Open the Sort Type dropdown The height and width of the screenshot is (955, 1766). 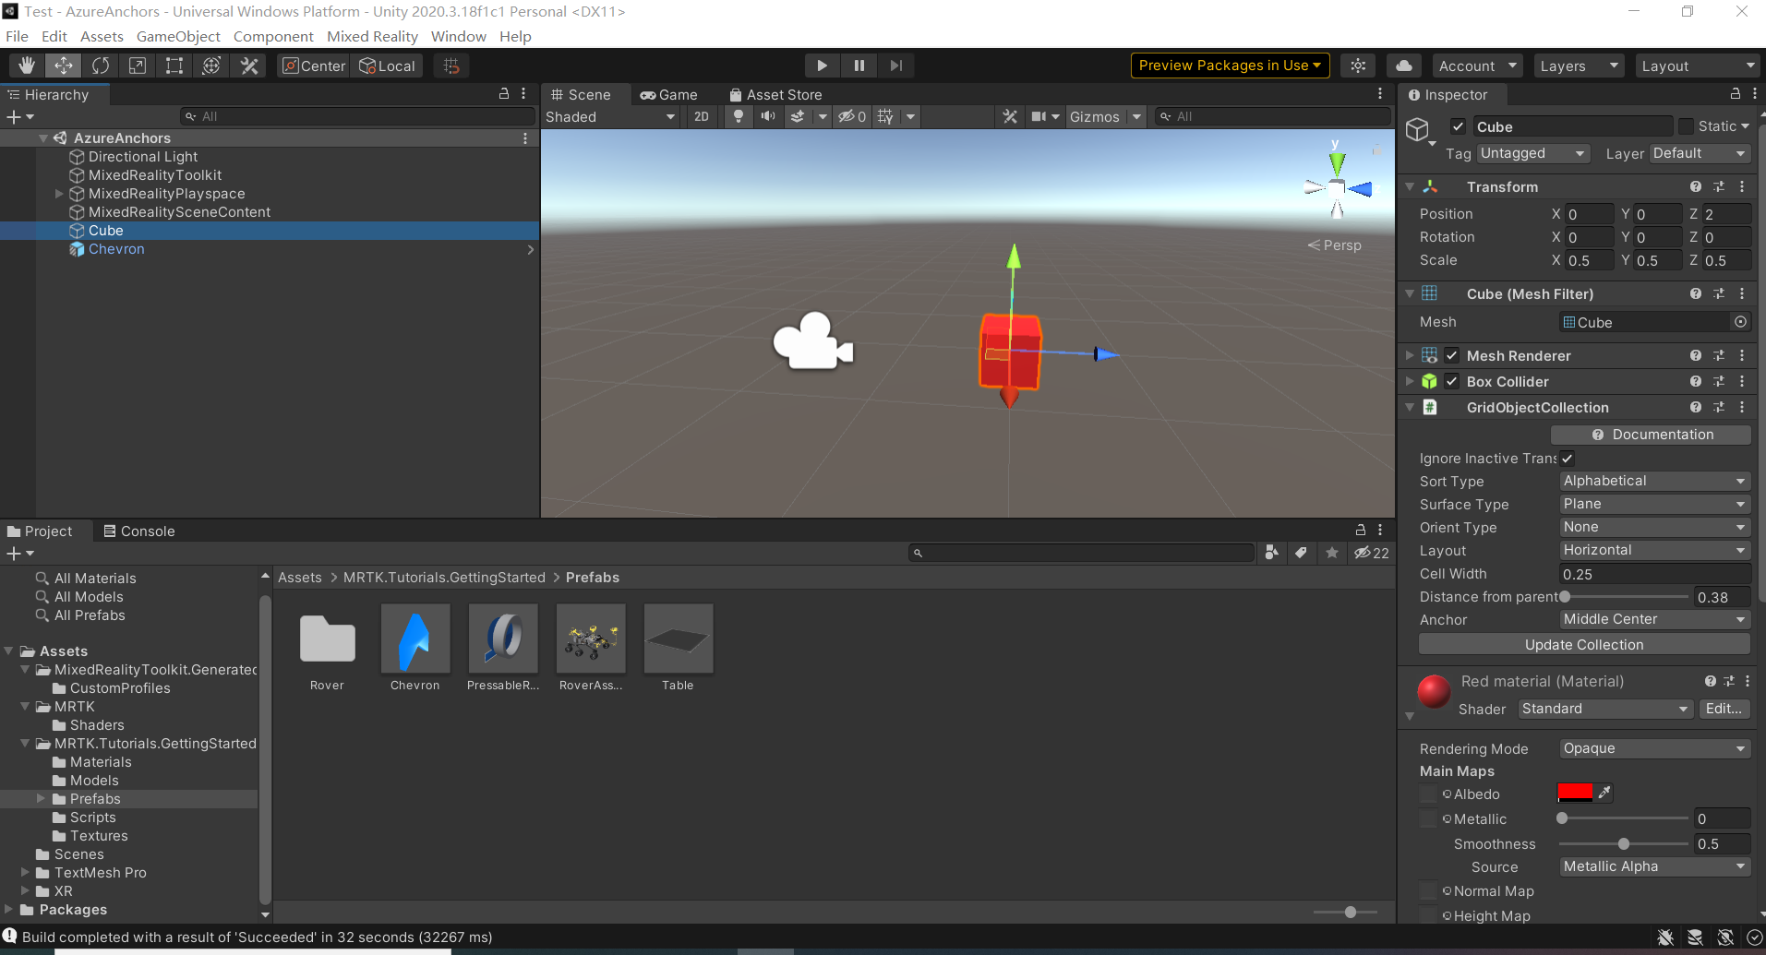[x=1653, y=481]
